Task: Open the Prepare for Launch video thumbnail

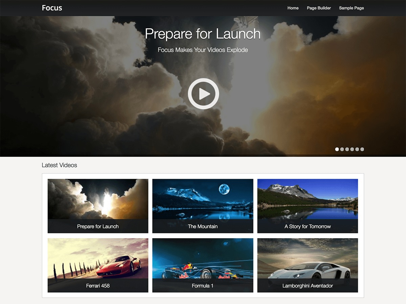Action: (x=98, y=201)
